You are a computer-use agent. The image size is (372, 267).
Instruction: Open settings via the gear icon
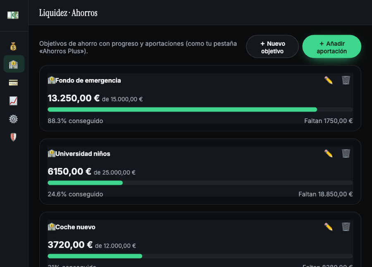point(13,119)
